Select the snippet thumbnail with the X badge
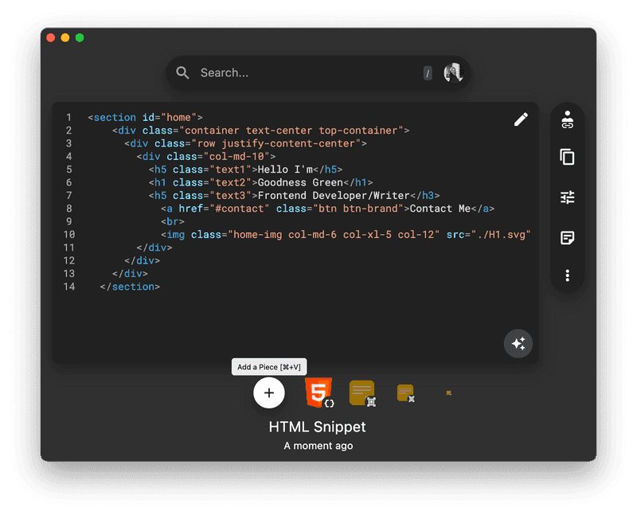 (405, 392)
